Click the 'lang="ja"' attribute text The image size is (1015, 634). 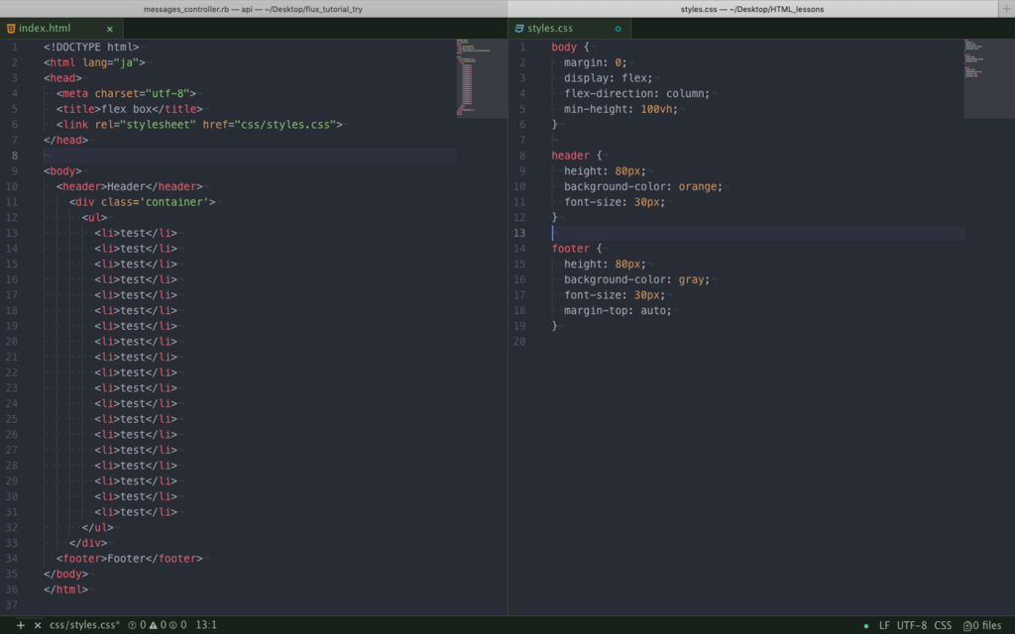(111, 62)
